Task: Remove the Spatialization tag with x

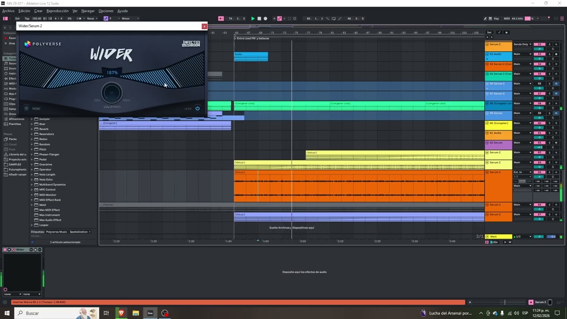Action: [89, 232]
